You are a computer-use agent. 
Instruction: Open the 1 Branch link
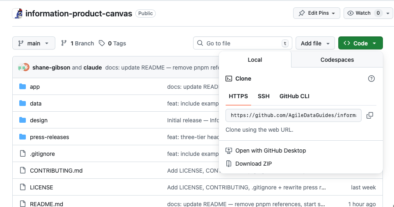[x=77, y=43]
